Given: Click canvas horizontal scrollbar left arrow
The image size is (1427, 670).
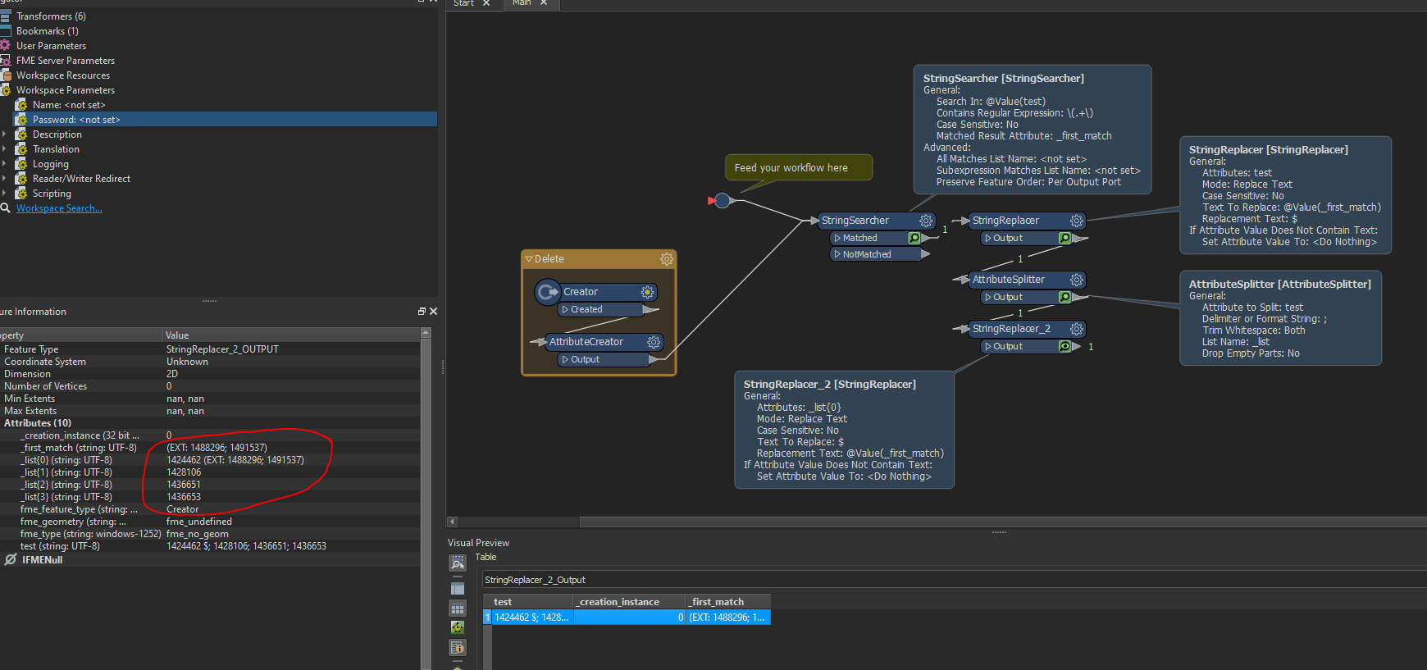Looking at the screenshot, I should [x=452, y=522].
